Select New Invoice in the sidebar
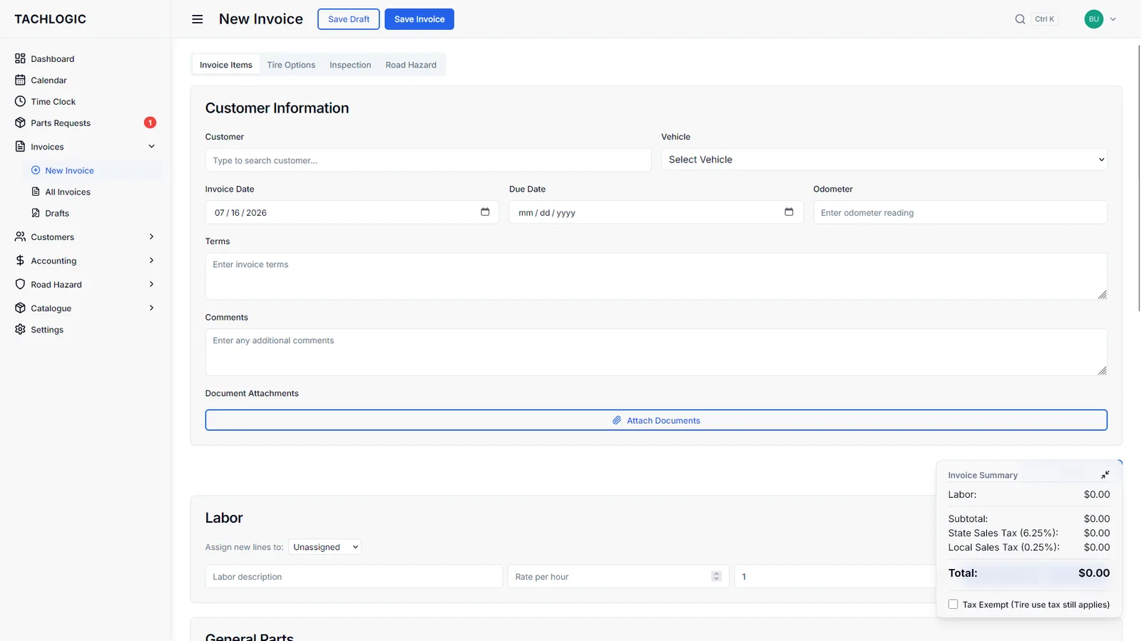 pyautogui.click(x=92, y=170)
